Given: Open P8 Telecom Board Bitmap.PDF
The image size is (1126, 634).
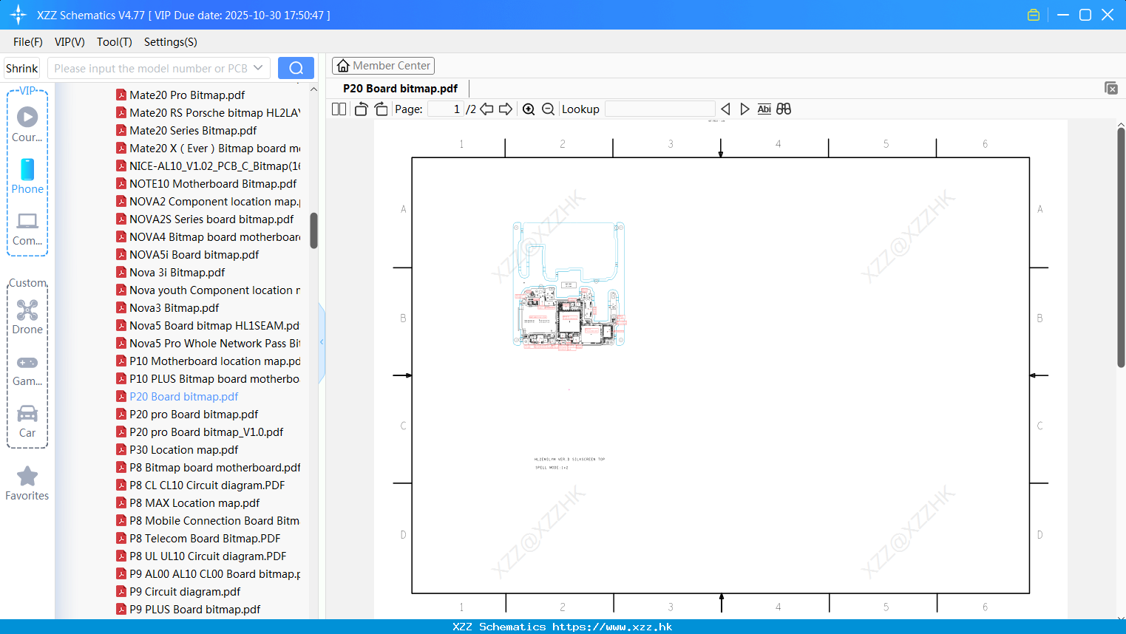Looking at the screenshot, I should pyautogui.click(x=198, y=538).
